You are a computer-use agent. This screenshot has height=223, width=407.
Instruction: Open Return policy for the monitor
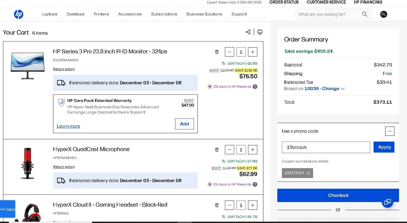(x=64, y=69)
